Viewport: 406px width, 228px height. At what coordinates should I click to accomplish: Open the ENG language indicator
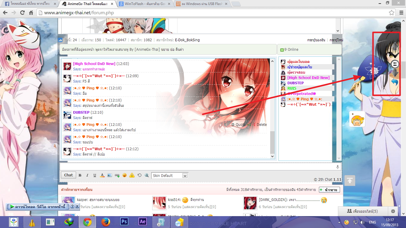(373, 222)
